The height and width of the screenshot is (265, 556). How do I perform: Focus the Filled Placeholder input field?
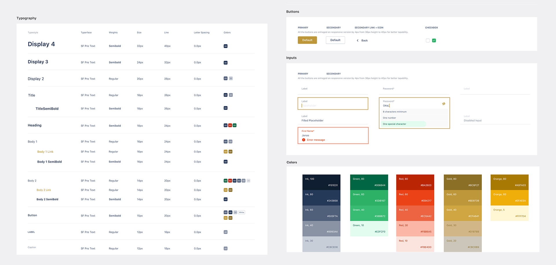pyautogui.click(x=333, y=120)
